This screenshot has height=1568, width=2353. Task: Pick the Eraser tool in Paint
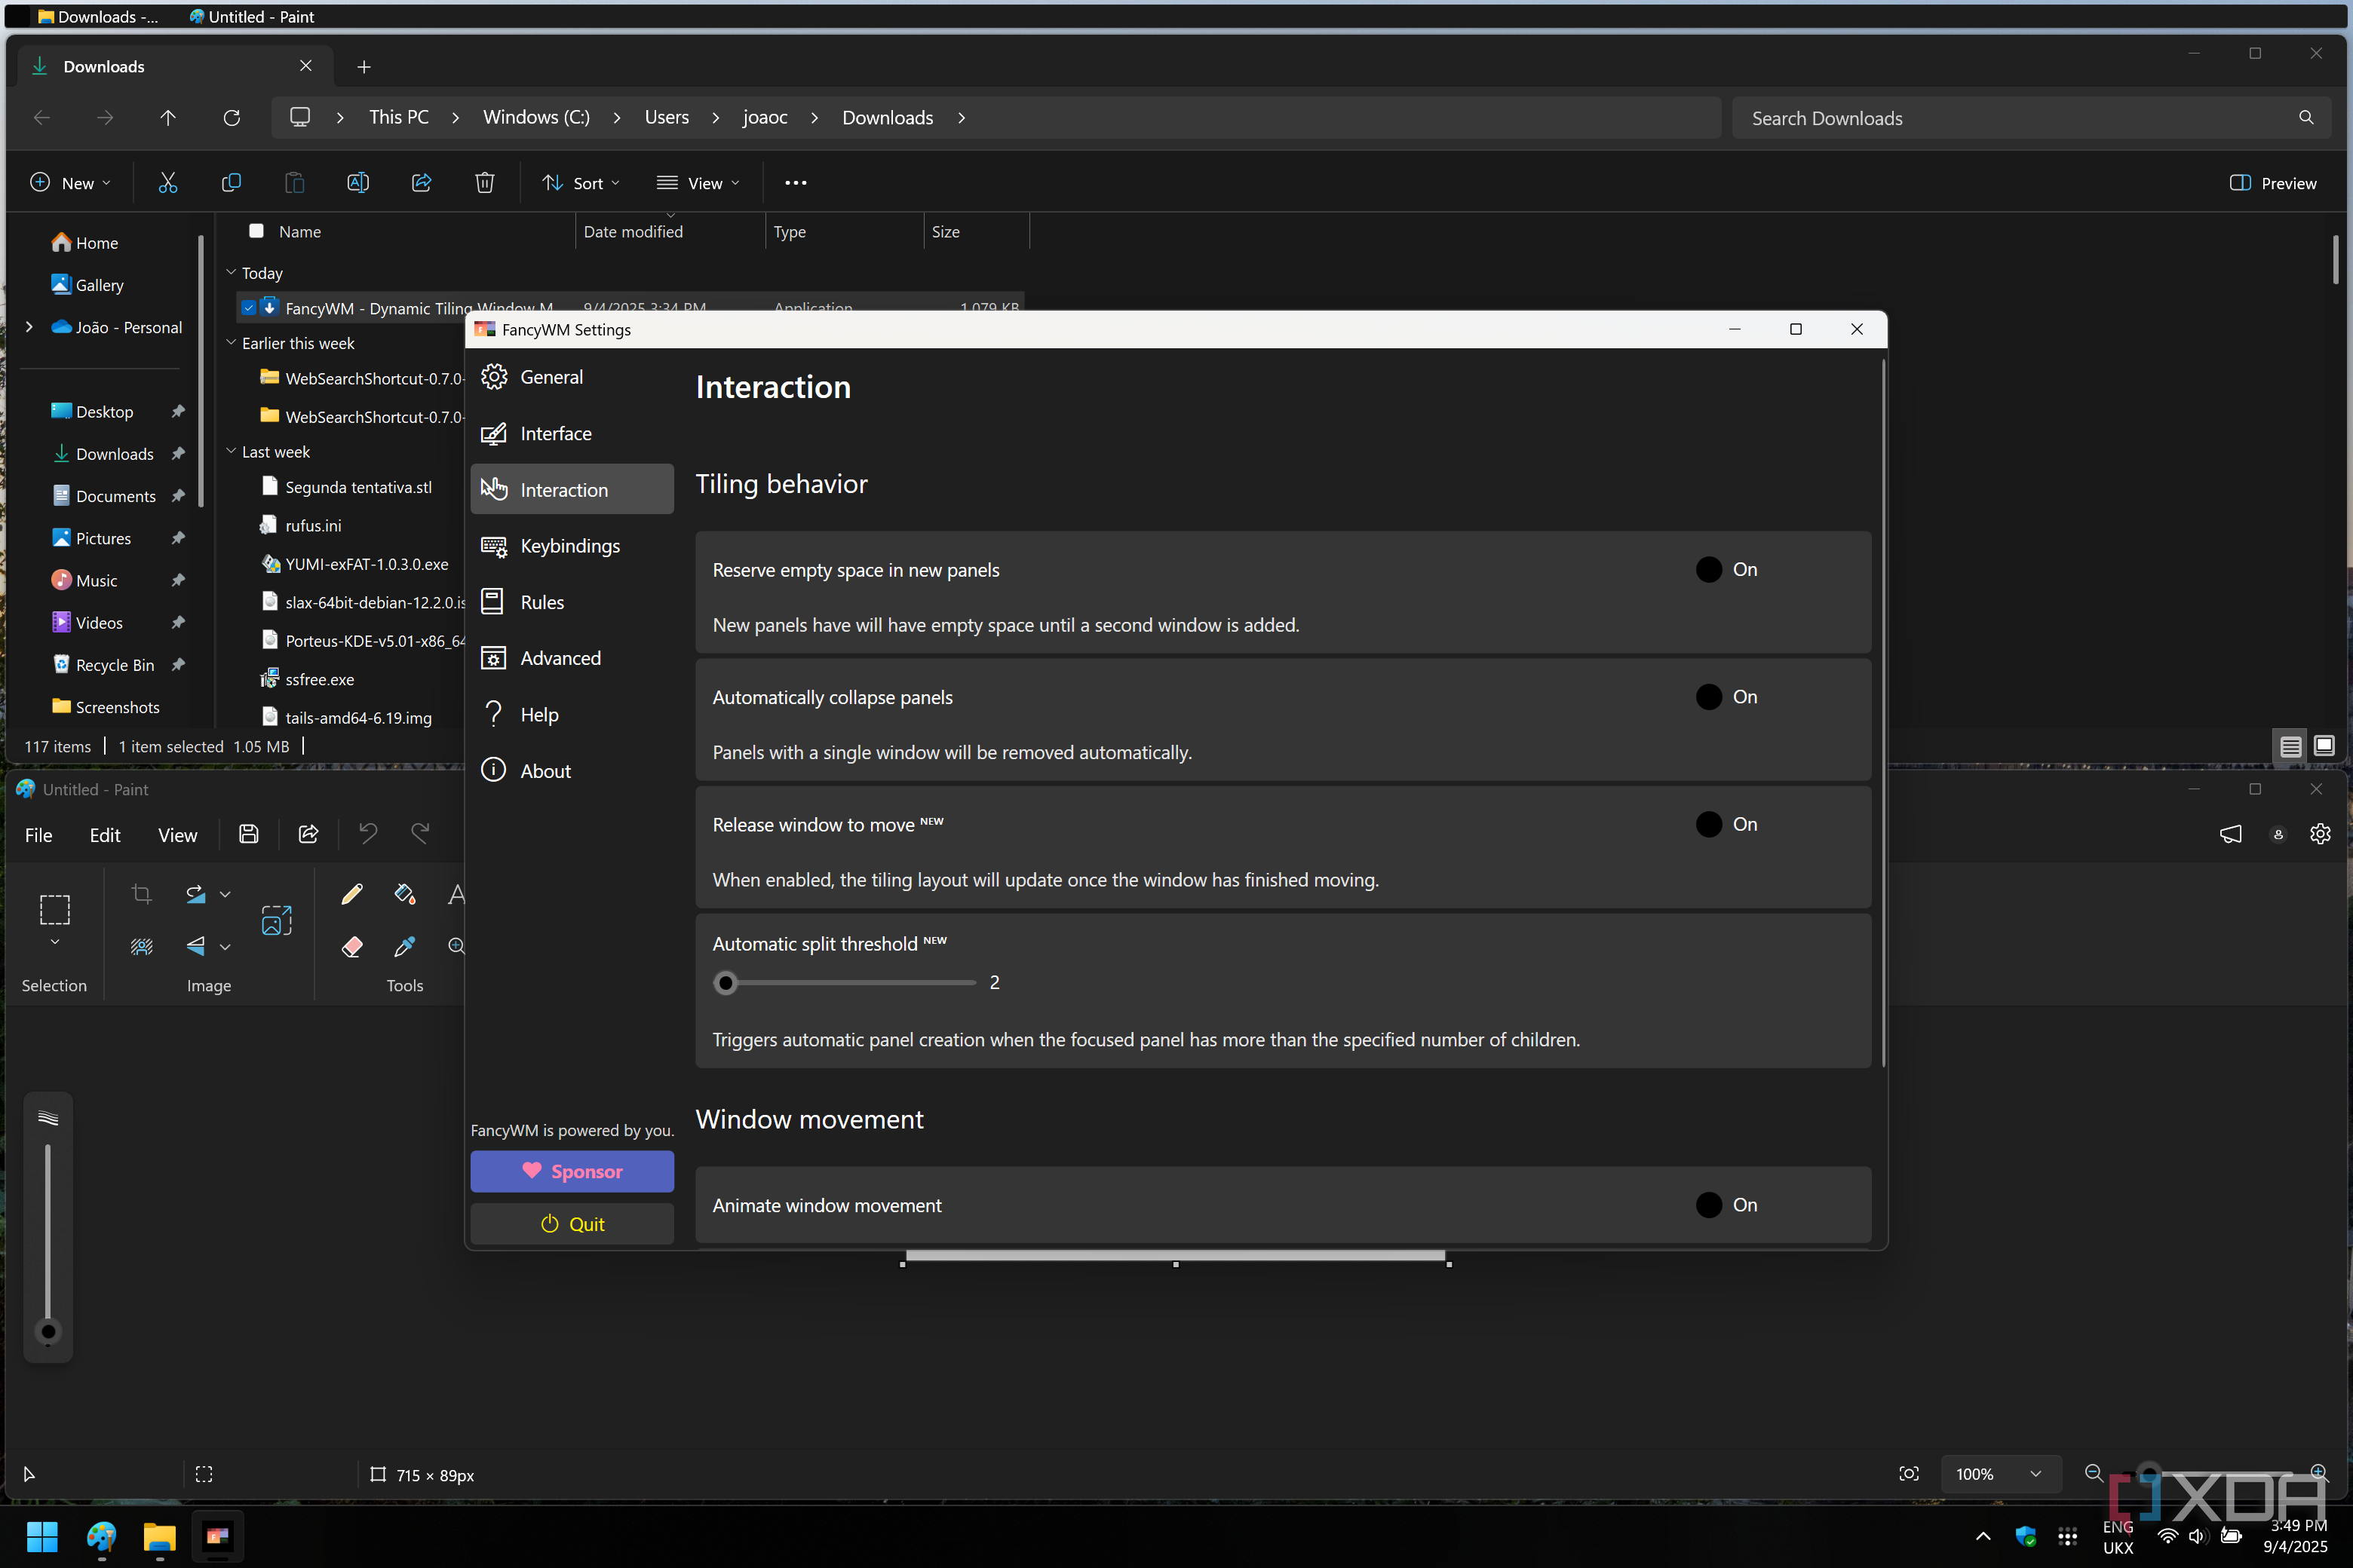pyautogui.click(x=351, y=946)
